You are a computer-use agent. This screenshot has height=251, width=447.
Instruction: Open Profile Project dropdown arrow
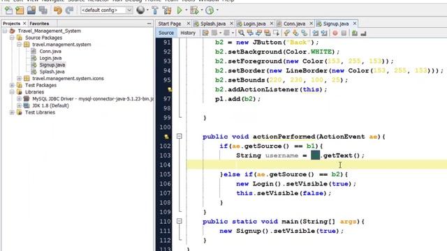[x=217, y=10]
